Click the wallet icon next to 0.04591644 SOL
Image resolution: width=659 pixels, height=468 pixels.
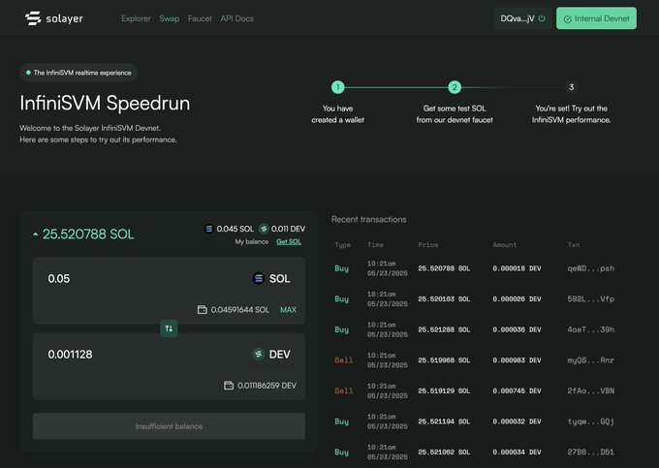tap(202, 310)
